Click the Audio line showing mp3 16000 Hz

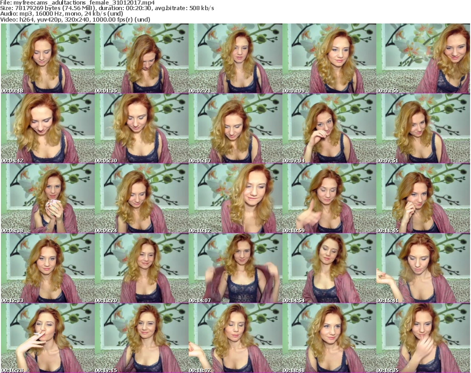coord(62,14)
